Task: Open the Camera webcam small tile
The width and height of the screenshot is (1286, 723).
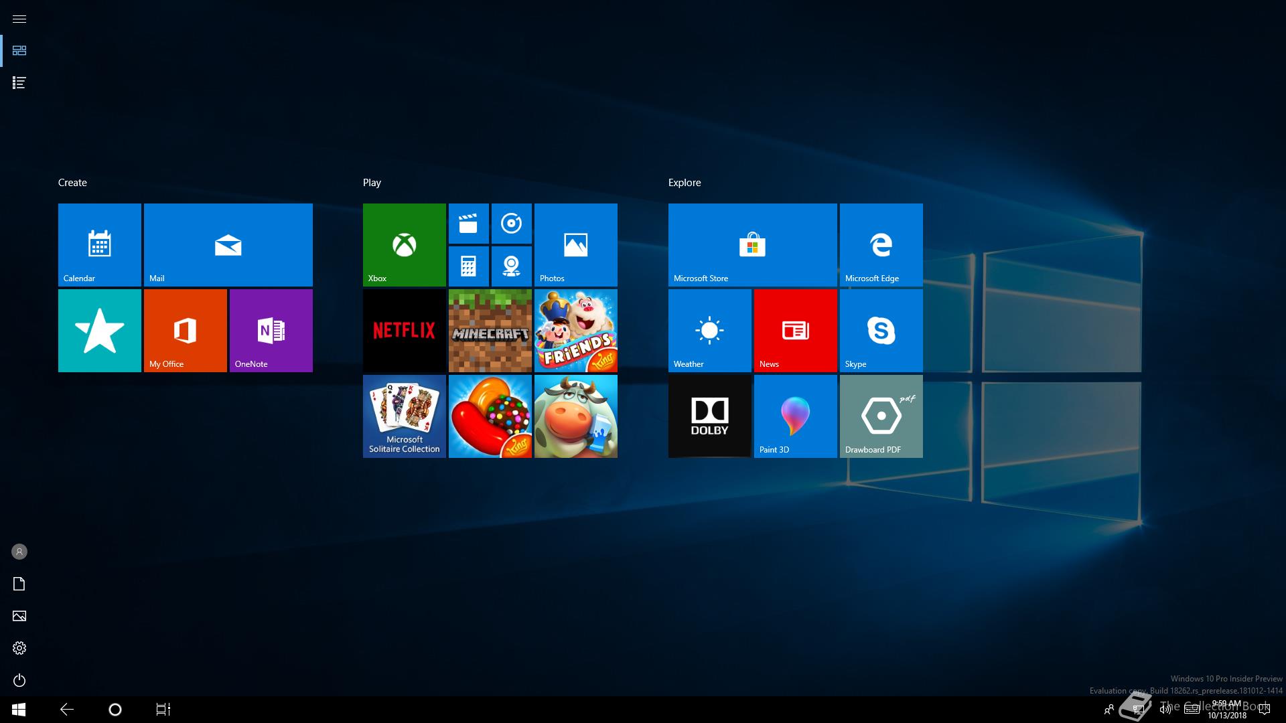Action: [x=512, y=266]
